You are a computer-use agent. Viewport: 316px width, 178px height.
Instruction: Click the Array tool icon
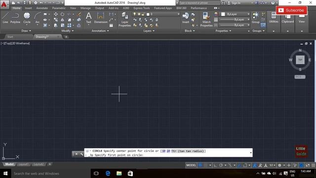pos(69,25)
